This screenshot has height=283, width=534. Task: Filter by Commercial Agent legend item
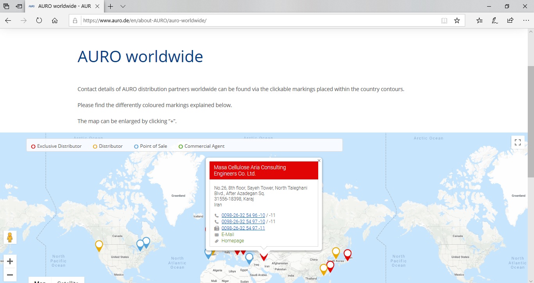point(201,146)
